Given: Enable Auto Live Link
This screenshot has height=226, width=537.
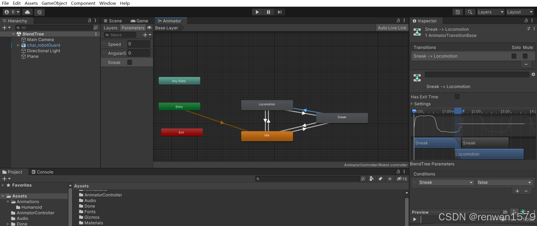Looking at the screenshot, I should 392,28.
